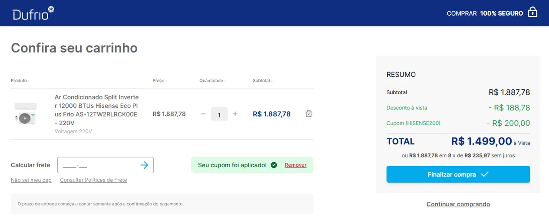Click the RESUMO heading
This screenshot has width=549, height=217.
[x=401, y=75]
